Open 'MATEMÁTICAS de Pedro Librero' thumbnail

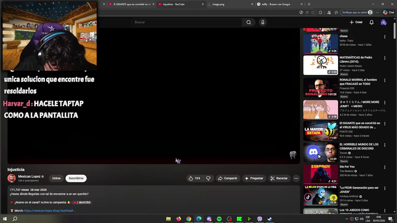(320, 65)
